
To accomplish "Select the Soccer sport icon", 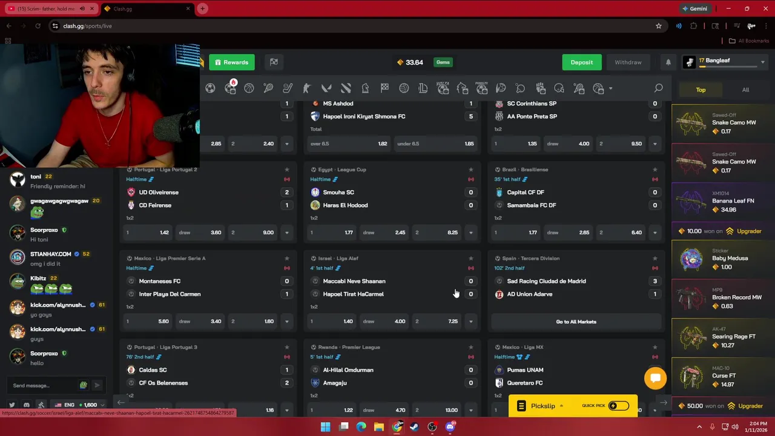I will [210, 88].
